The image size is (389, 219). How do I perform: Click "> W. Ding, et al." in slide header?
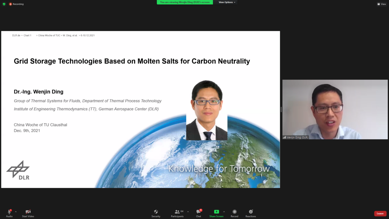pyautogui.click(x=69, y=35)
